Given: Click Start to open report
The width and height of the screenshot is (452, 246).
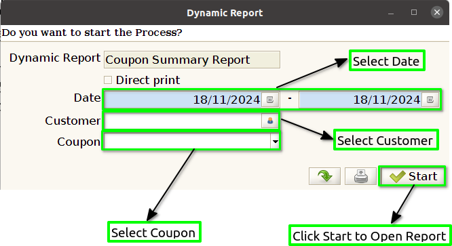Looking at the screenshot, I should click(413, 176).
